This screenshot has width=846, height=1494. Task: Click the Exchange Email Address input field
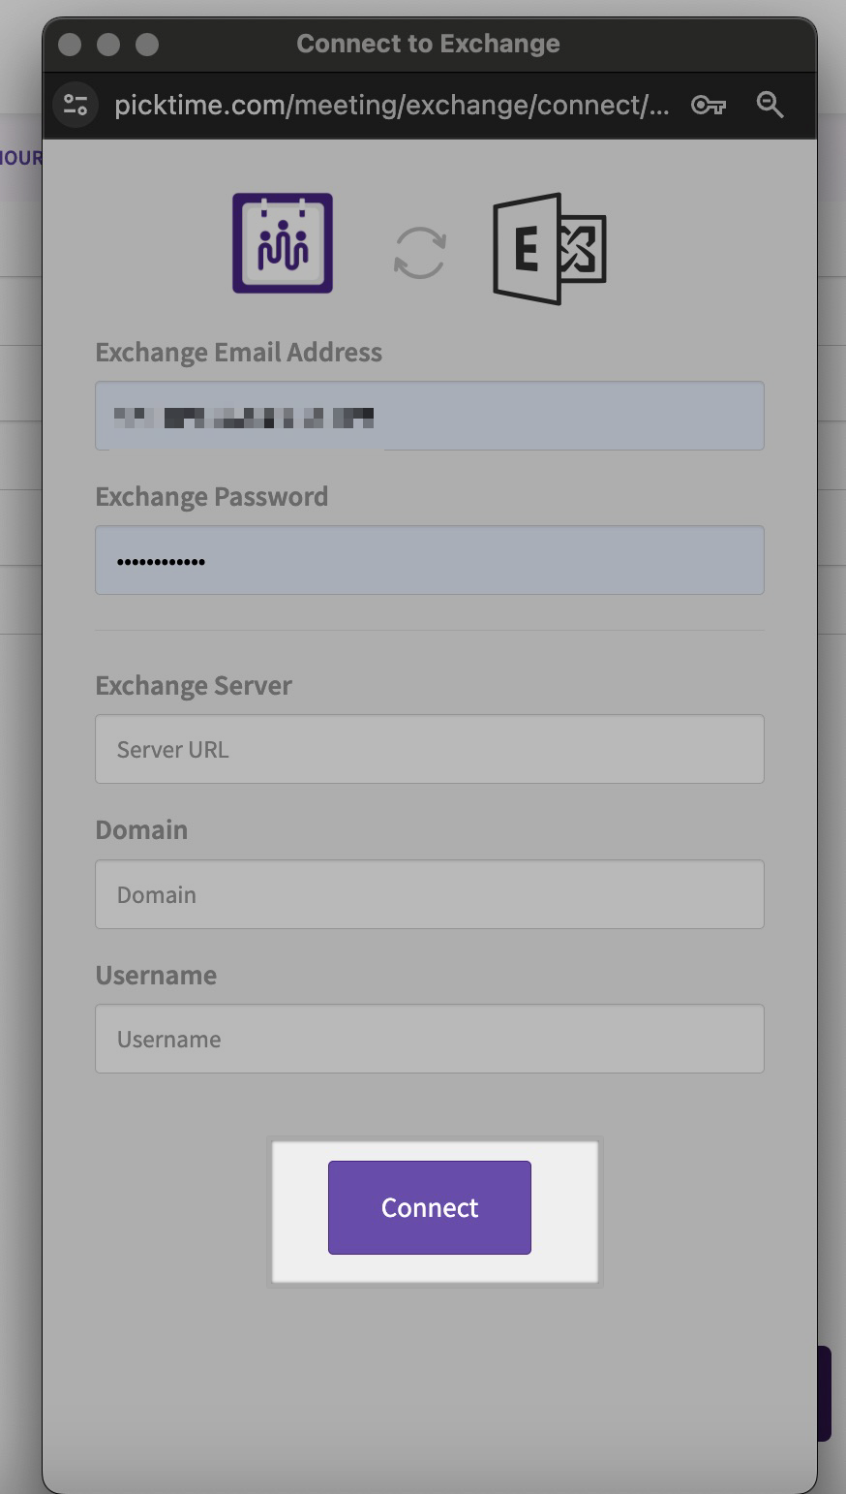429,416
